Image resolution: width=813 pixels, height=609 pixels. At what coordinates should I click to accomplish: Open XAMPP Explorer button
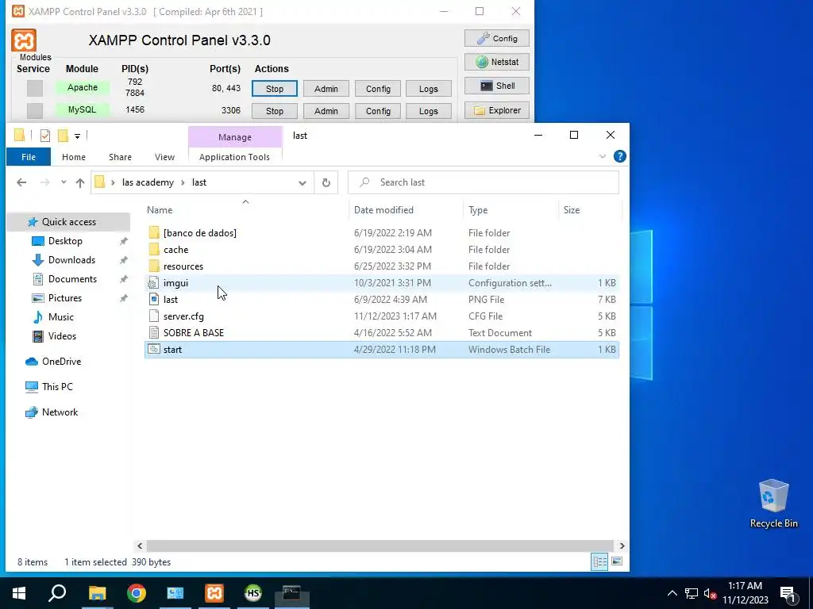click(497, 110)
